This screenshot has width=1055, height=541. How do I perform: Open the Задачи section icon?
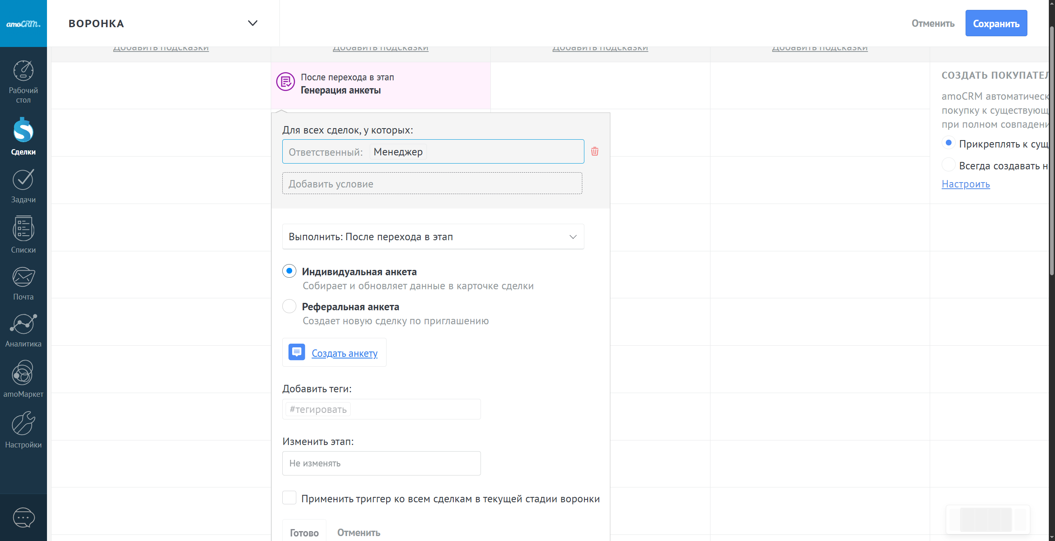(x=23, y=180)
